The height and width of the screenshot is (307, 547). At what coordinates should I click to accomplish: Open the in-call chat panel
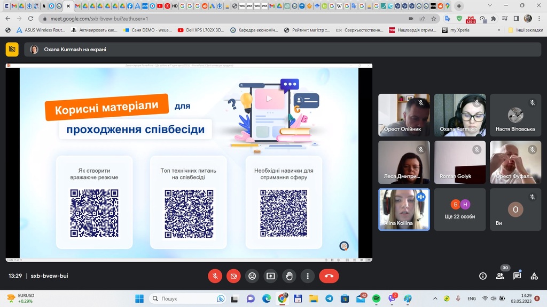coord(517,276)
